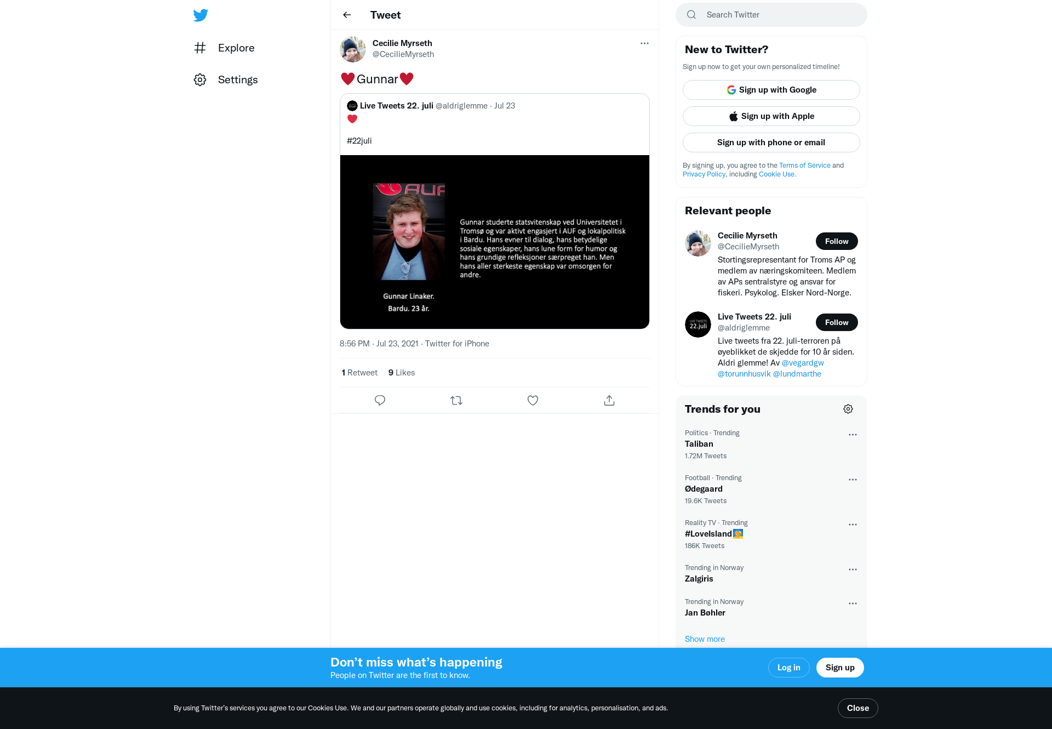Follow Cecilie Myrseth
1052x729 pixels.
coord(837,241)
